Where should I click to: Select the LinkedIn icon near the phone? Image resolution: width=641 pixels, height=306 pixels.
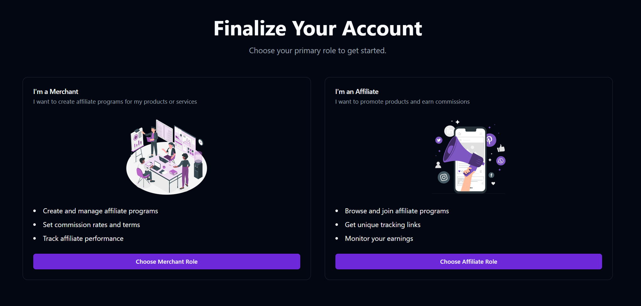pyautogui.click(x=450, y=131)
